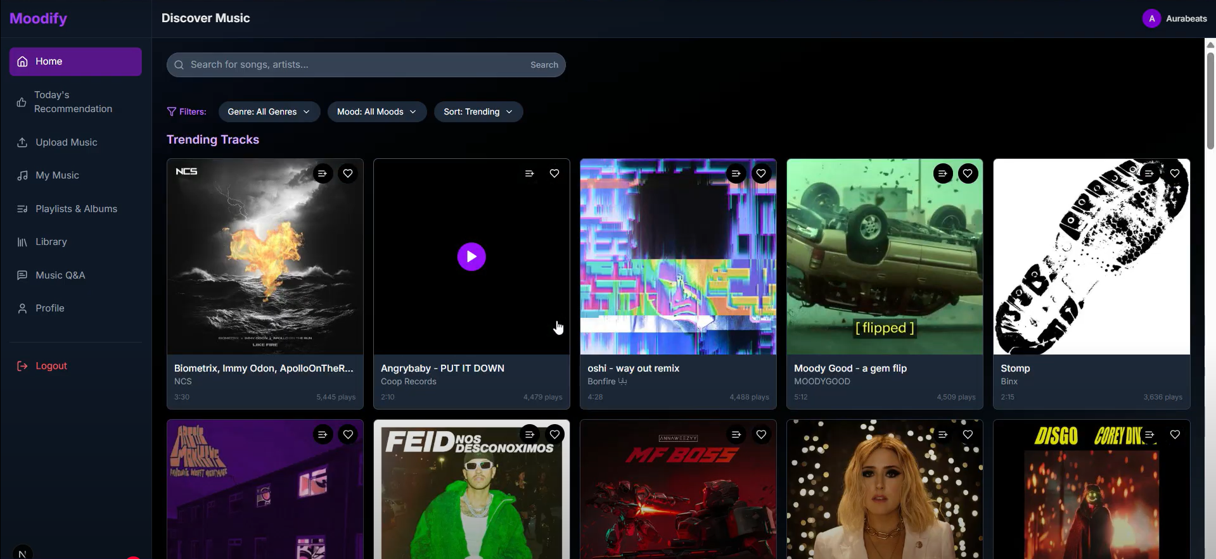Toggle heart on DISGO cover

click(x=1175, y=434)
